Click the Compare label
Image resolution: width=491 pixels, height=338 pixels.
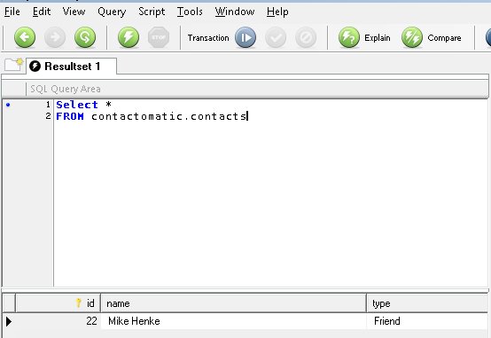coord(444,38)
